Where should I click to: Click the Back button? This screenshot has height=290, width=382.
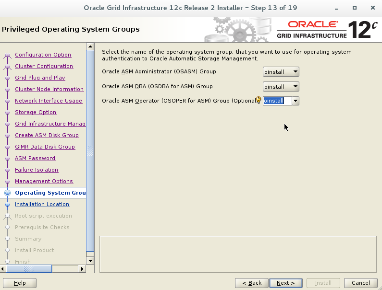click(252, 283)
